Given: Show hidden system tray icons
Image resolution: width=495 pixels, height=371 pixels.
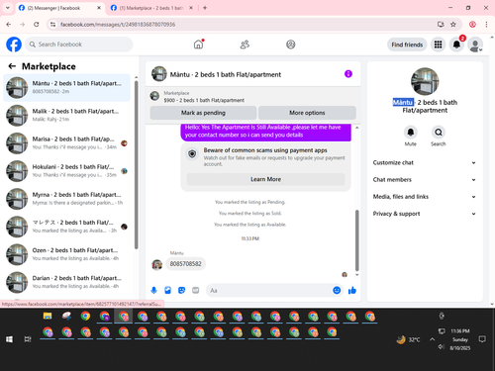Looking at the screenshot, I should (432, 339).
